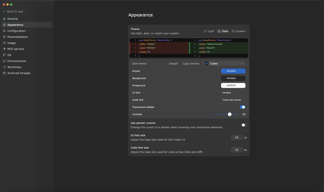Click the Contrast slider handle
Screen dimensions: 324x192
pos(230,114)
